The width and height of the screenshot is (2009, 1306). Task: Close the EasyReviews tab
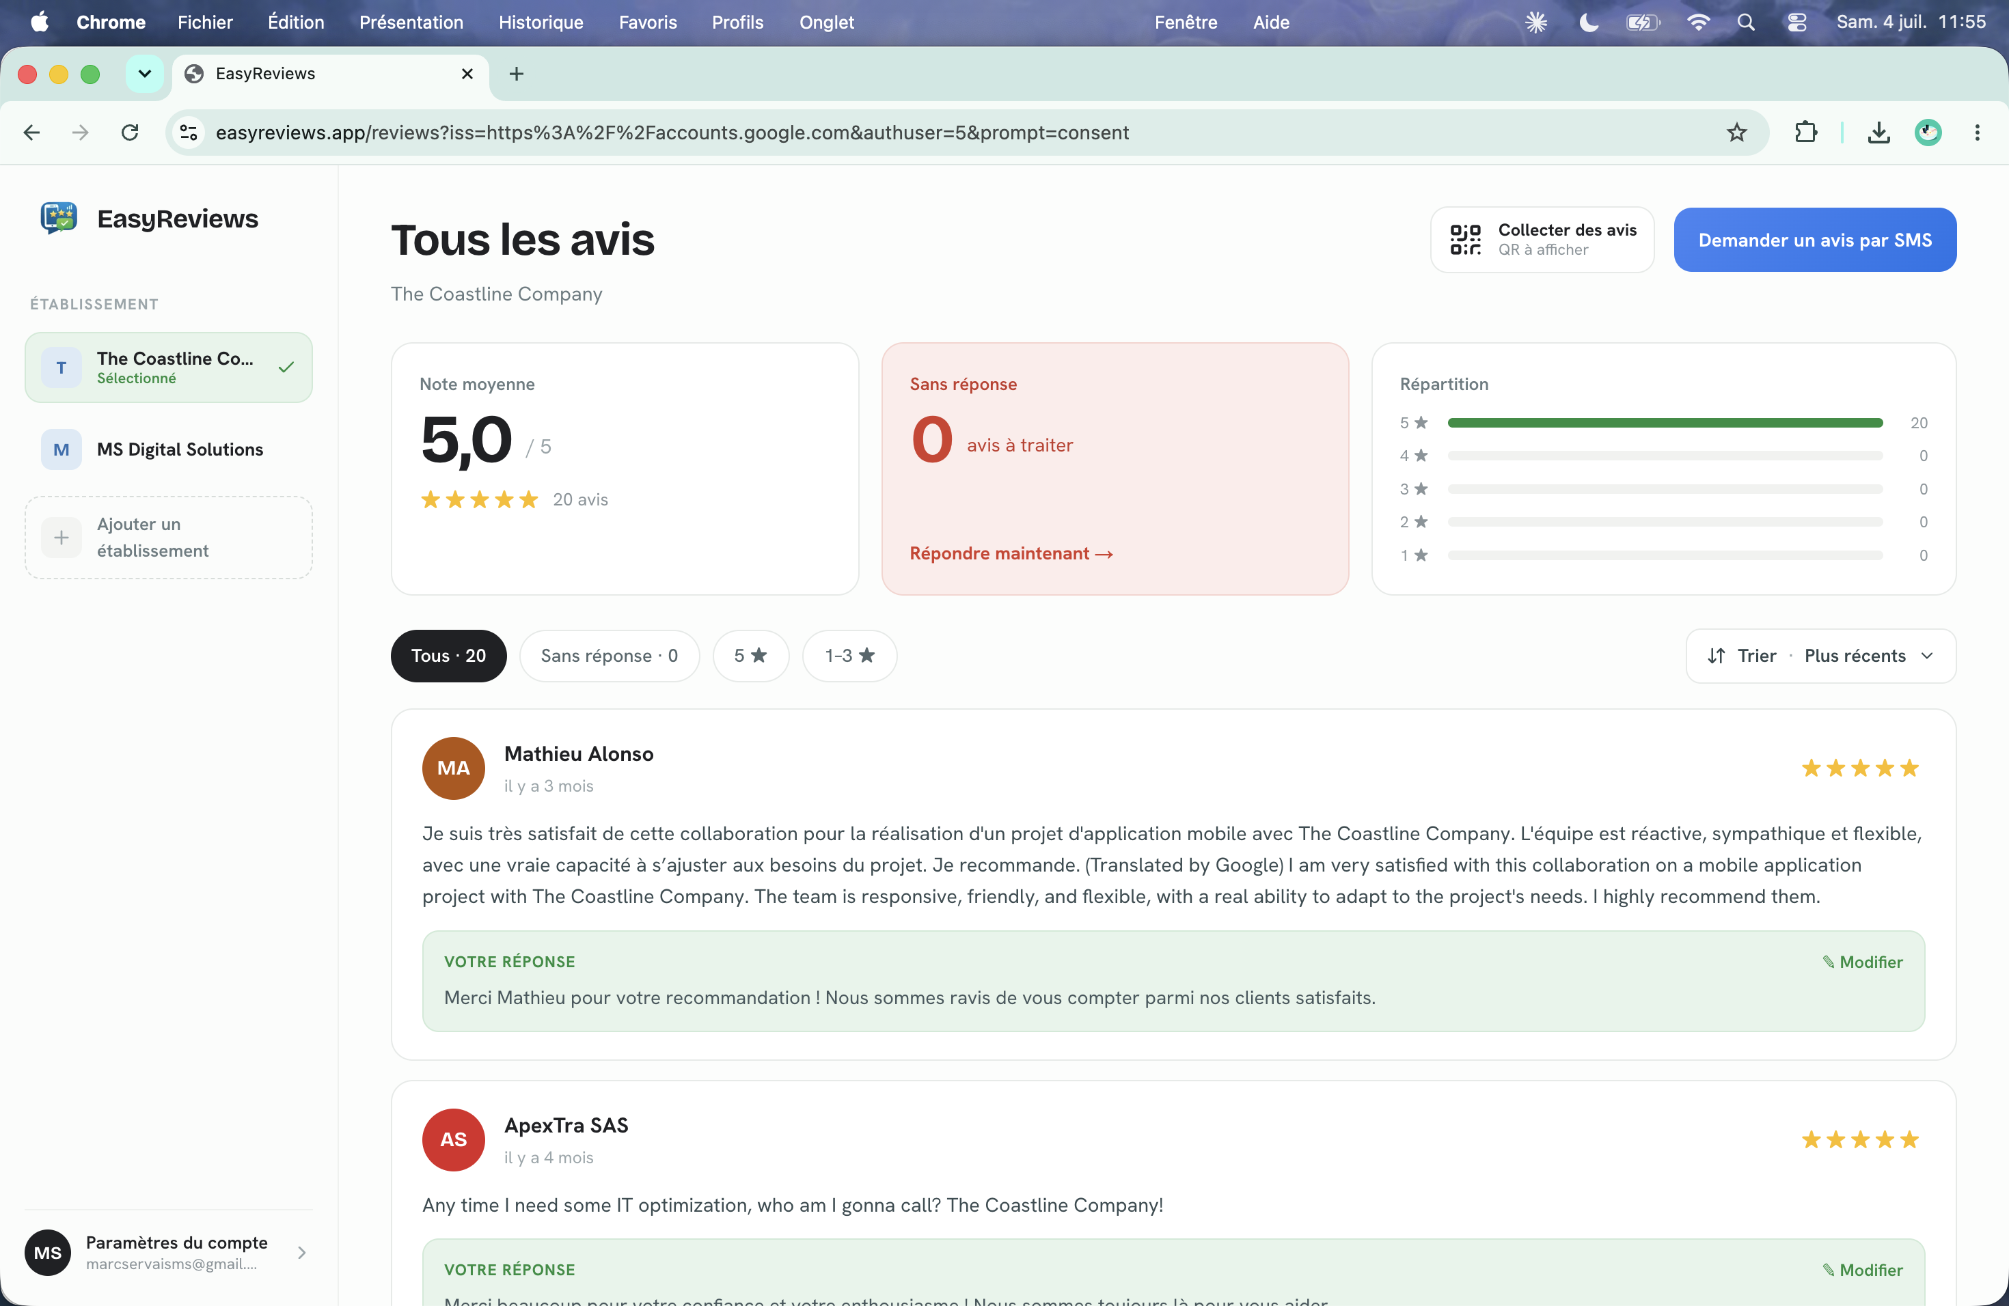pyautogui.click(x=467, y=73)
